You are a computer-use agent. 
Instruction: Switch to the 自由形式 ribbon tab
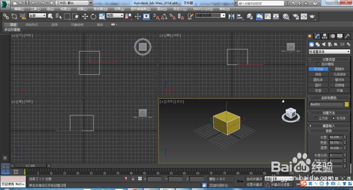pos(32,25)
